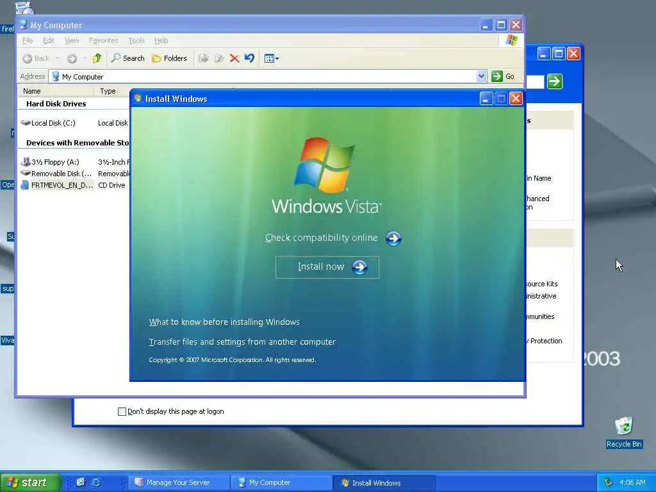
Task: Open the Help menu in My Computer
Action: pyautogui.click(x=161, y=40)
